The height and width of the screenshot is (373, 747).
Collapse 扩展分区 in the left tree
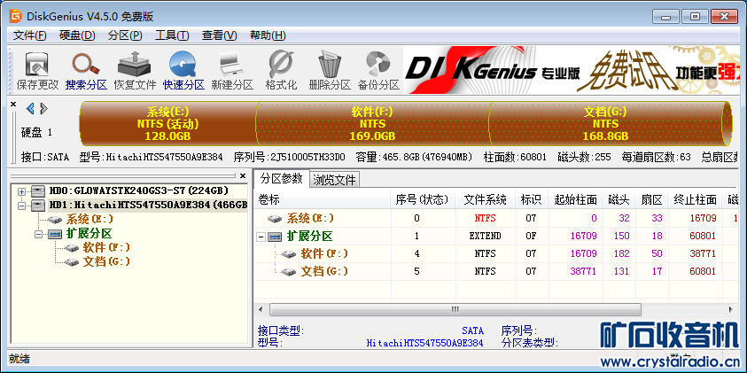tap(39, 234)
